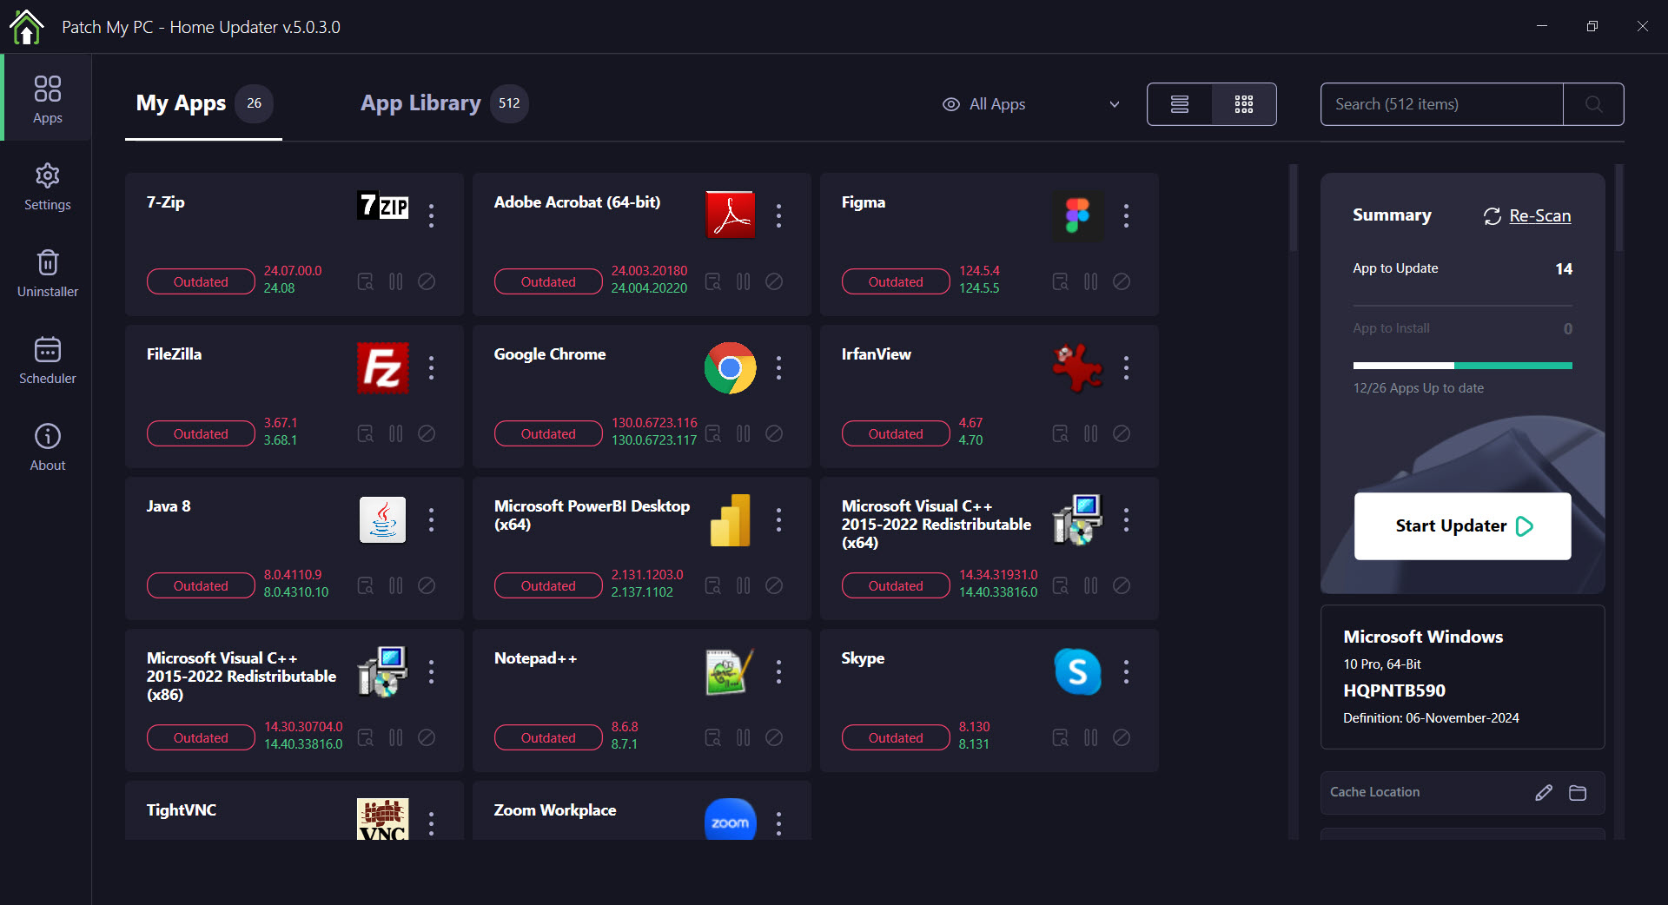This screenshot has width=1668, height=905.
Task: Edit cache location with pencil icon
Action: (x=1544, y=792)
